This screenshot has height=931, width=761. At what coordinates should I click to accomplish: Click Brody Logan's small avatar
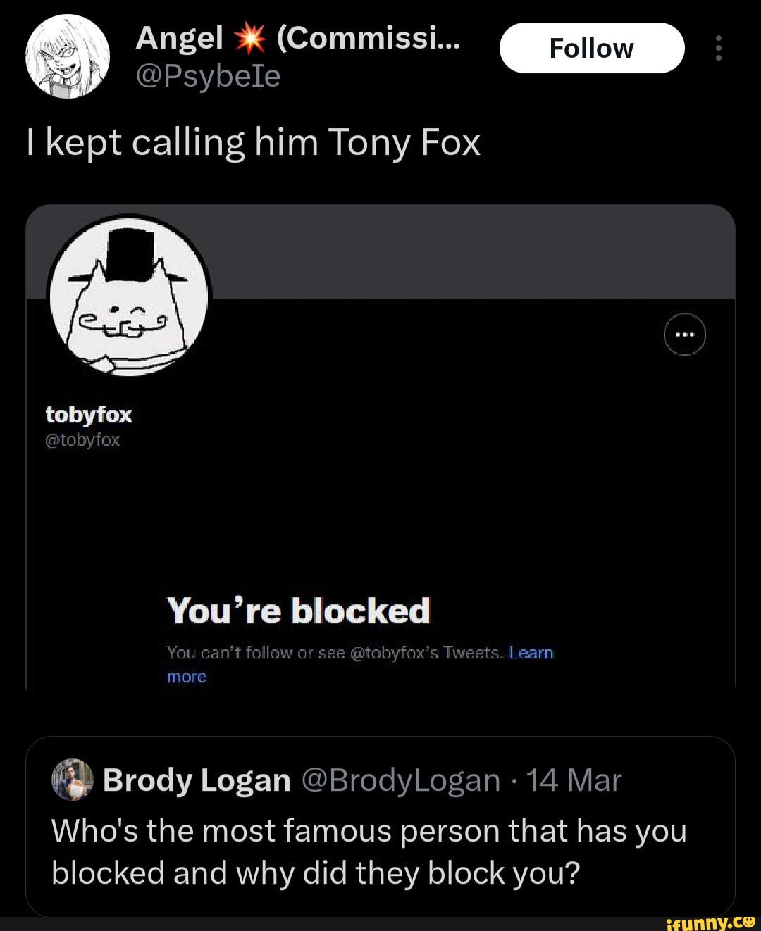72,780
